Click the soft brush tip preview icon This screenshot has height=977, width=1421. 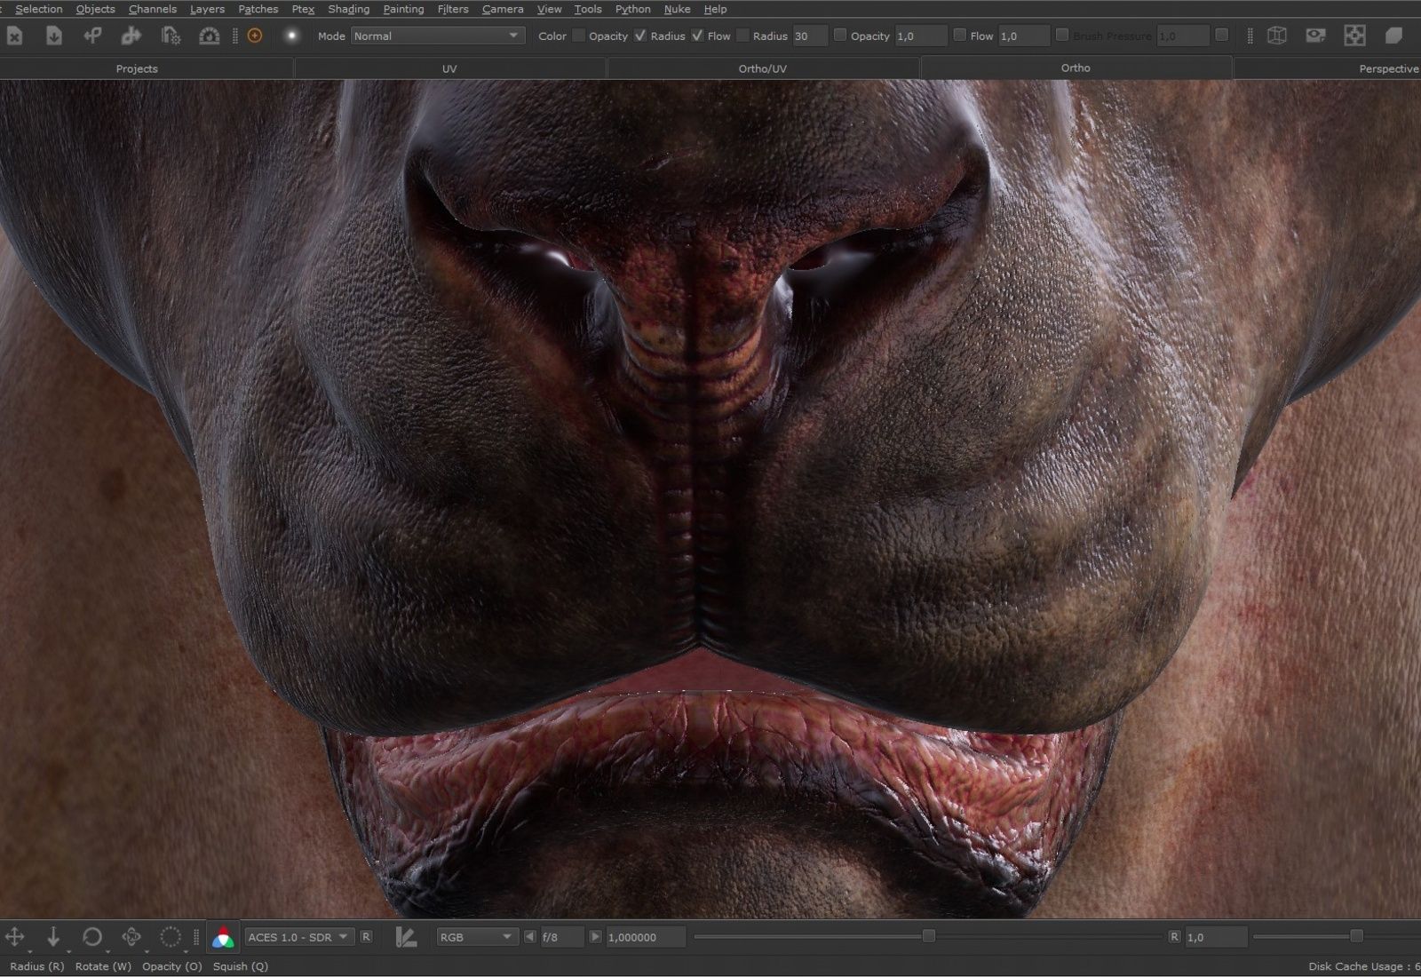point(291,36)
